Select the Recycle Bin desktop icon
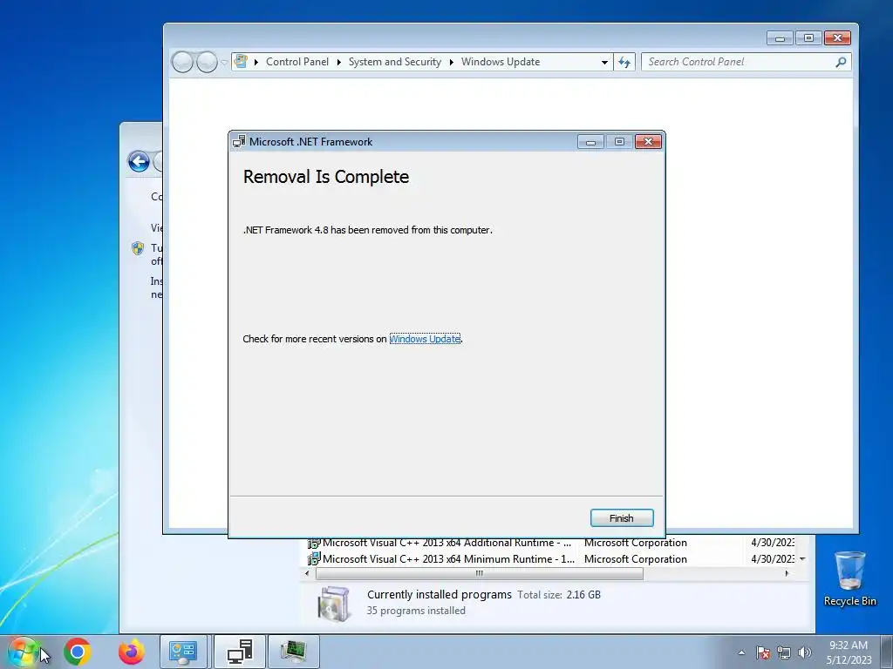The width and height of the screenshot is (893, 669). 849,578
